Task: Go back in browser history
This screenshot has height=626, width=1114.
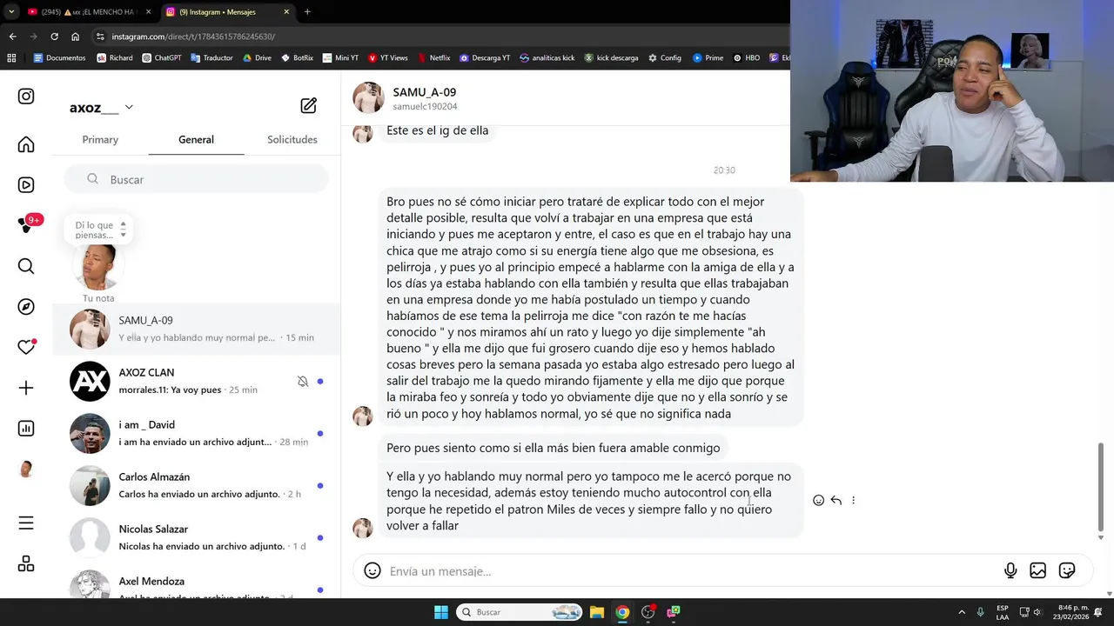Action: (x=12, y=37)
